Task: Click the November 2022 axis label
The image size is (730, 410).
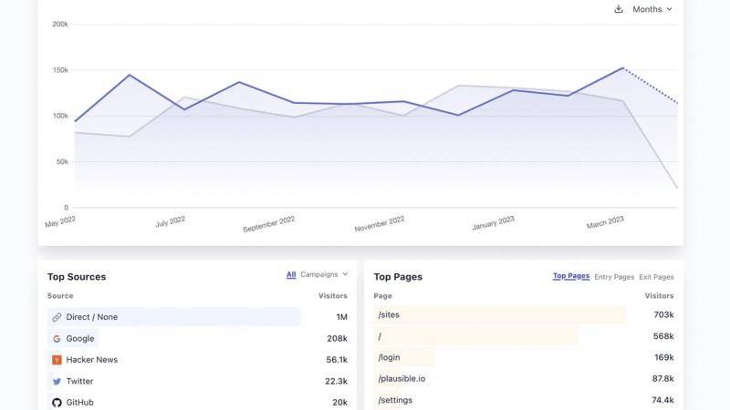Action: [x=380, y=224]
